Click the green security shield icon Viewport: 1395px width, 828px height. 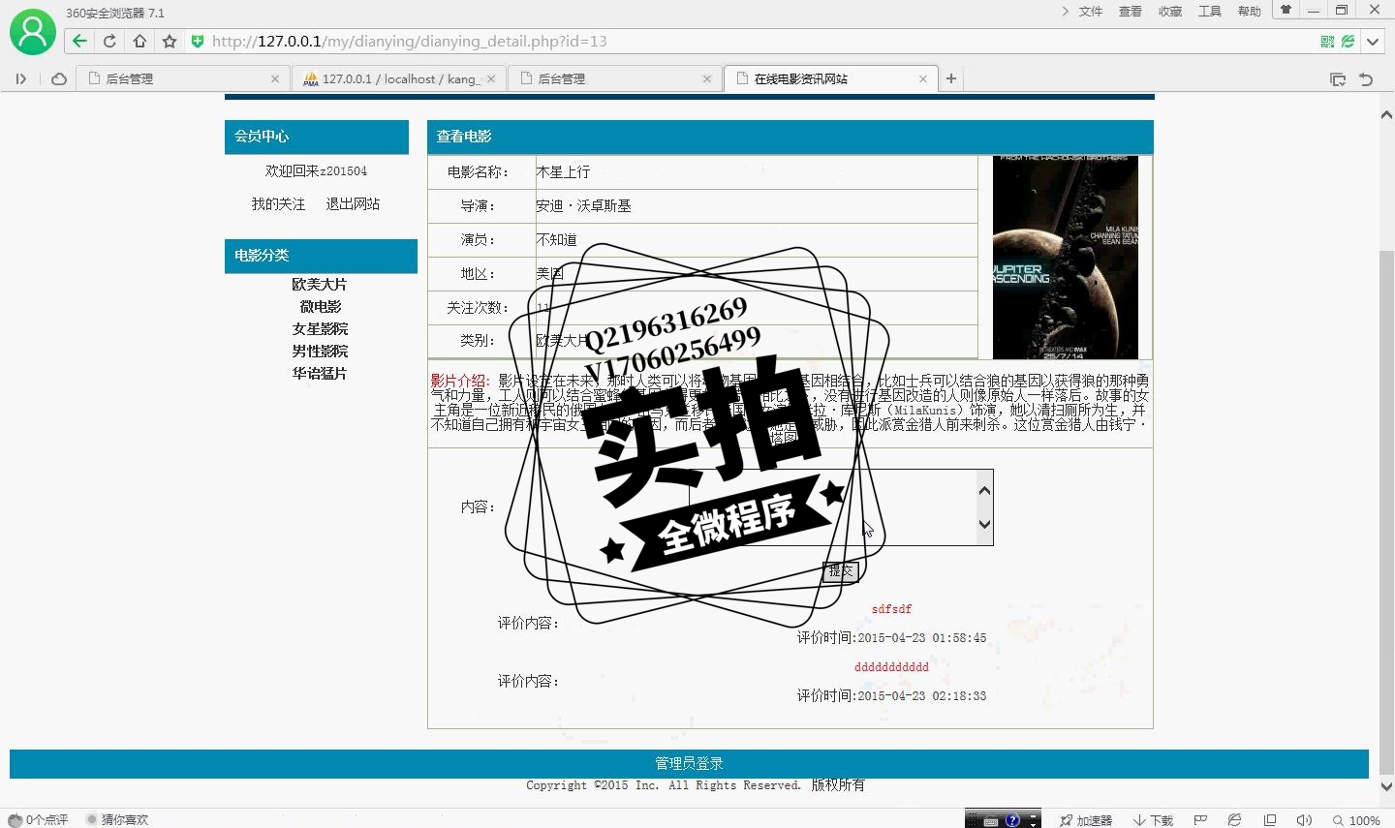click(x=198, y=41)
